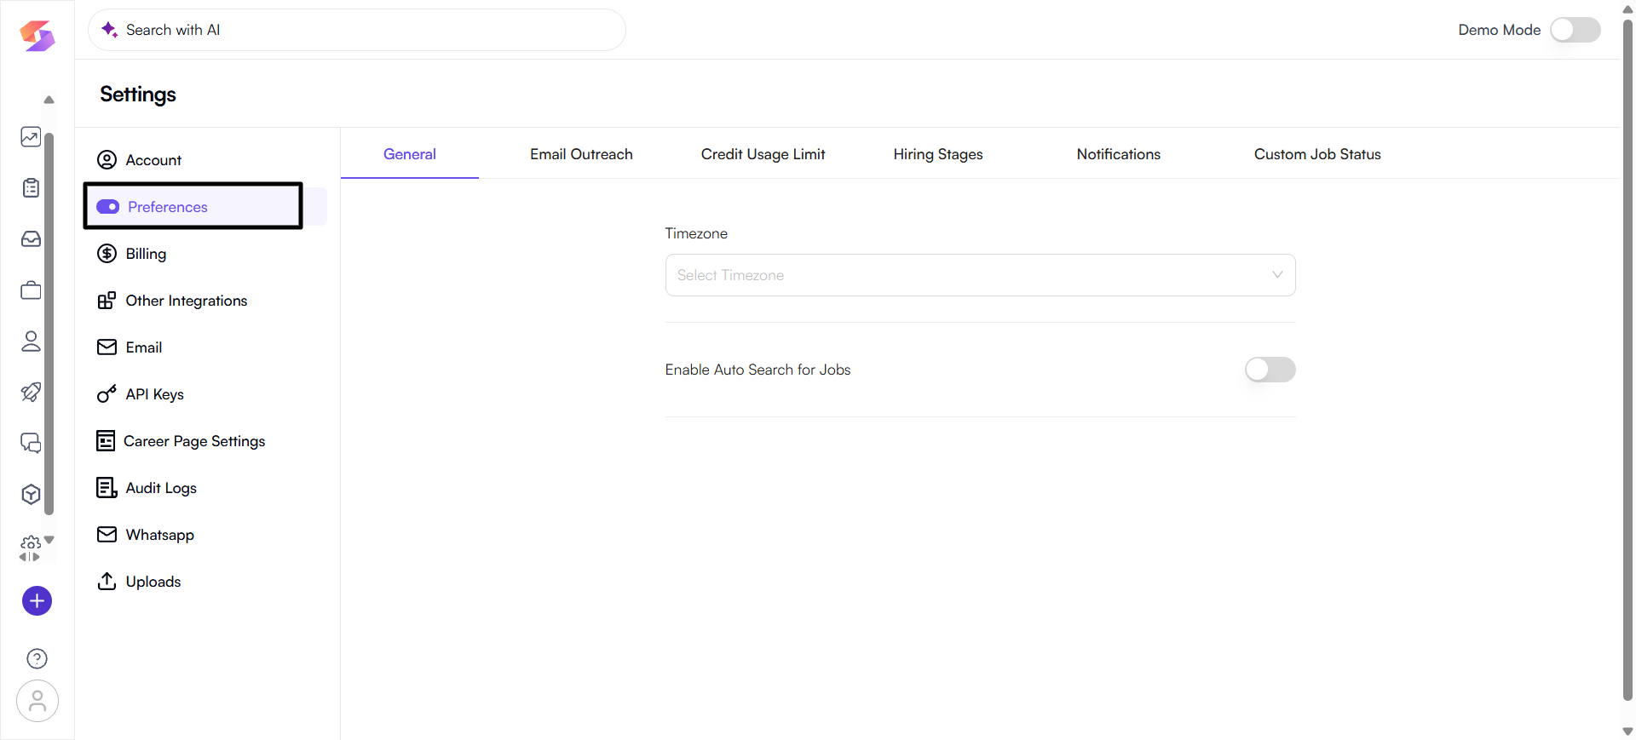Click the chat bubbles icon in sidebar

click(x=31, y=443)
